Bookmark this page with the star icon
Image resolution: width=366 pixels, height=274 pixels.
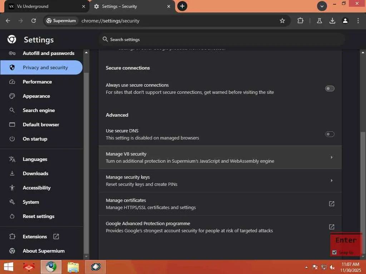pos(282,21)
